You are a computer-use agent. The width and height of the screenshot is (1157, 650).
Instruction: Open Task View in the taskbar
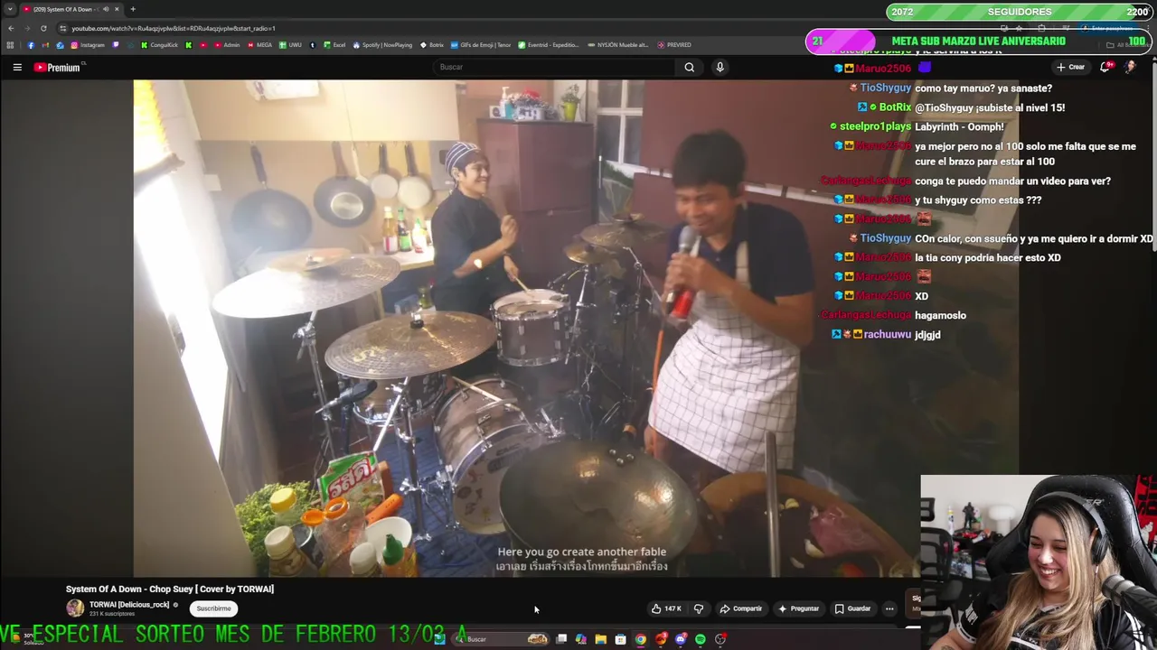561,639
